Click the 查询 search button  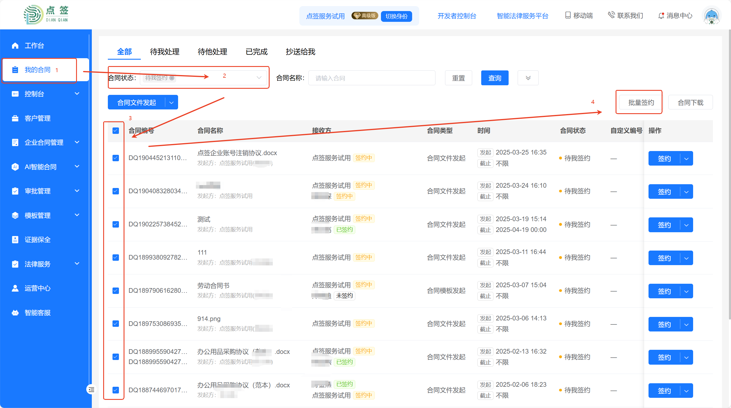pos(495,78)
